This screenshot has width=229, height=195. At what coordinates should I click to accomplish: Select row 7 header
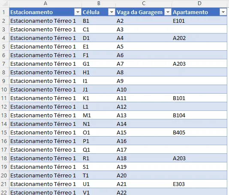[x=4, y=64]
